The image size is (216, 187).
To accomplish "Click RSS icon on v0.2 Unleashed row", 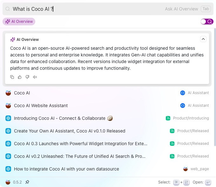I will tap(172, 156).
